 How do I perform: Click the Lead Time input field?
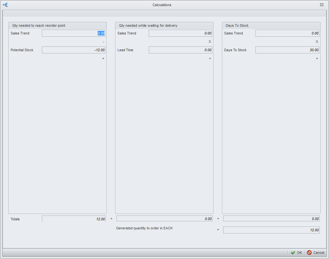pyautogui.click(x=180, y=50)
